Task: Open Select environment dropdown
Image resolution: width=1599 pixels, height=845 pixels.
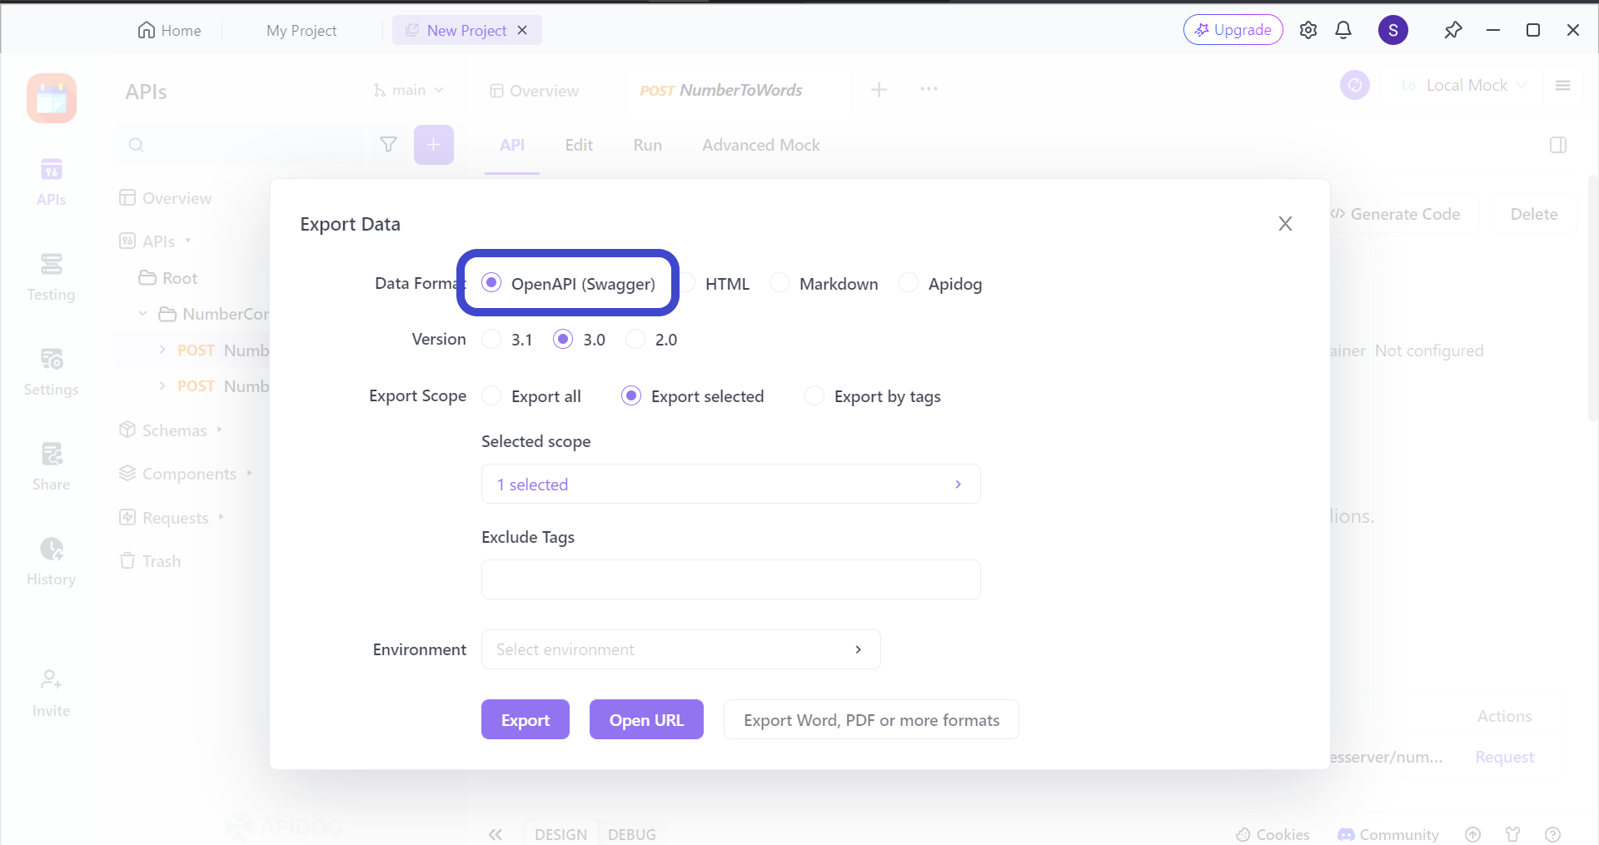Action: pos(681,649)
